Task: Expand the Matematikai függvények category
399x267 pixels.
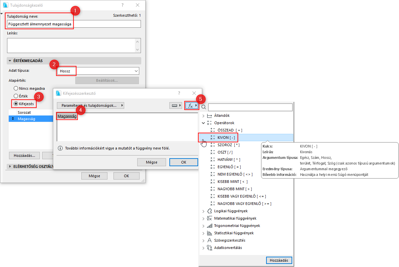Action: pyautogui.click(x=204, y=218)
